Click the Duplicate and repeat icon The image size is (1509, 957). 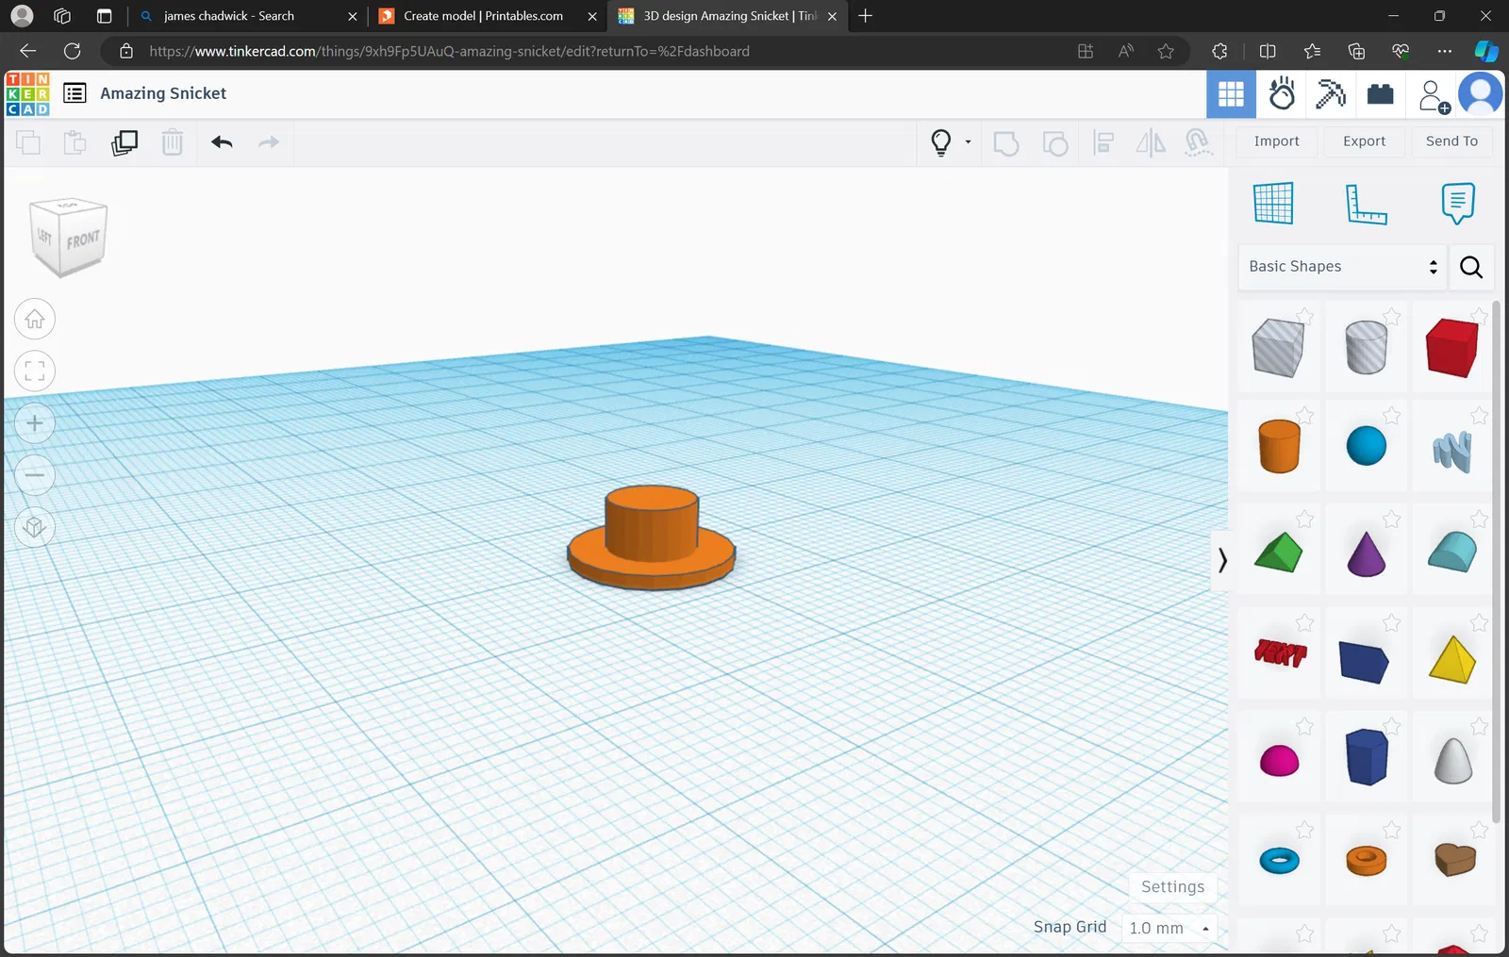124,142
